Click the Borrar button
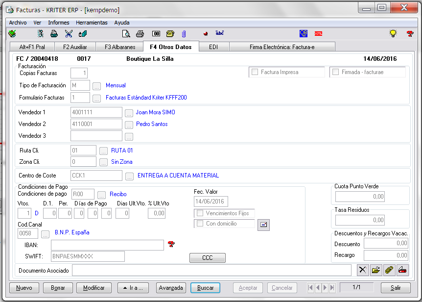 [58, 288]
